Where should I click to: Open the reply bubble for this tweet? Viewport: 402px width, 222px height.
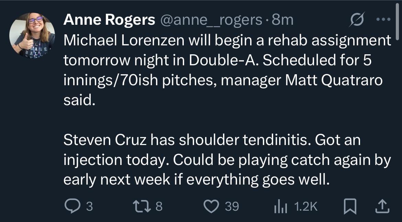point(72,206)
